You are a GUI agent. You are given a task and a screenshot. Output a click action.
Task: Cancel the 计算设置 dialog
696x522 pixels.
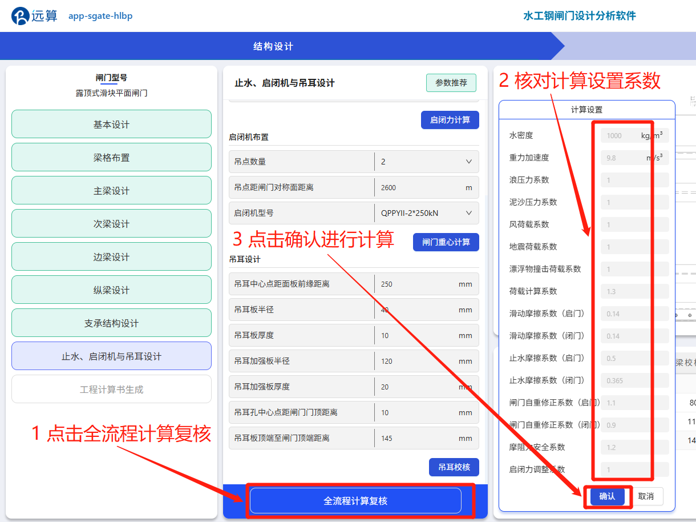(646, 496)
